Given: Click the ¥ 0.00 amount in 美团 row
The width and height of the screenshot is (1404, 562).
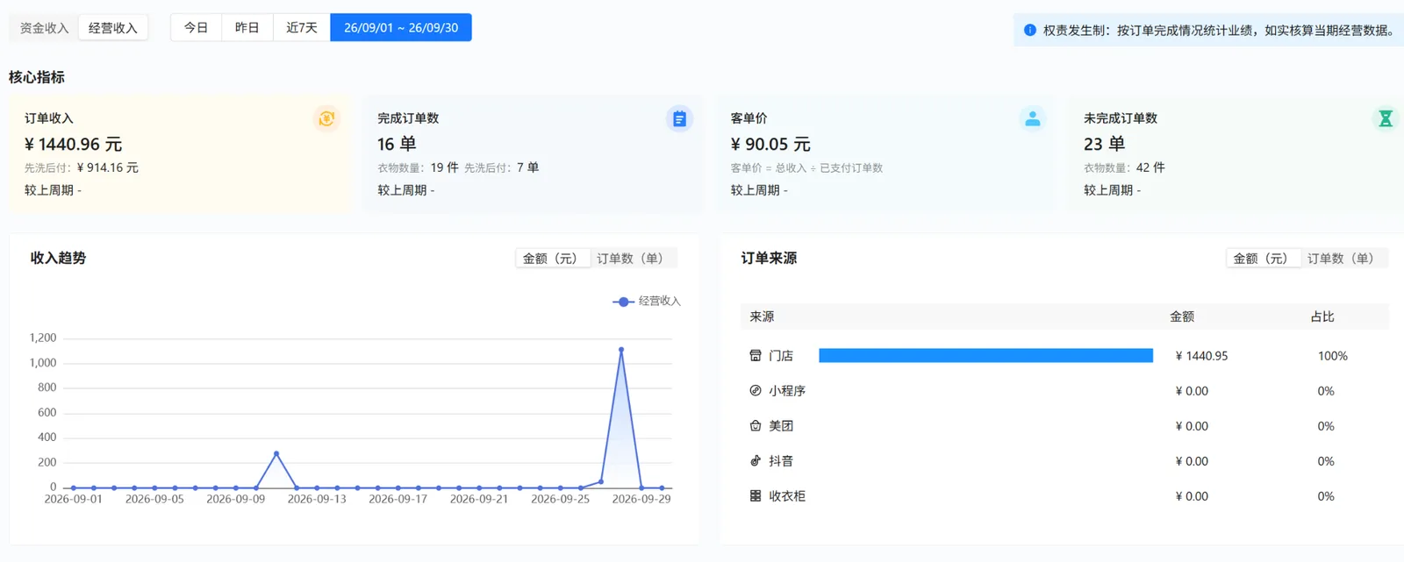Looking at the screenshot, I should tap(1192, 426).
